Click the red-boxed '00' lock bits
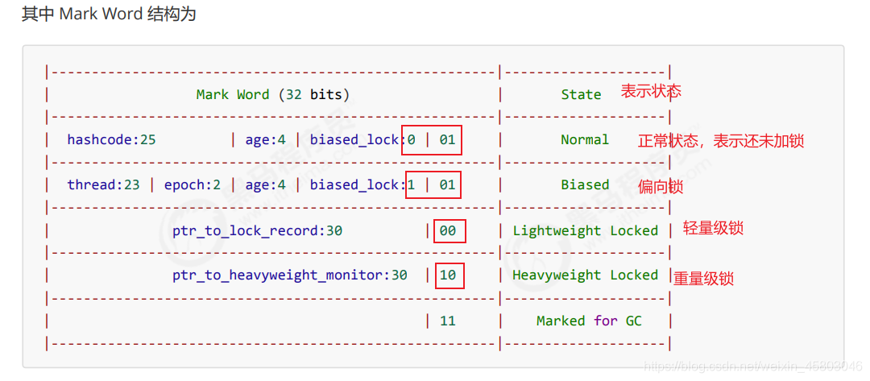 [449, 230]
